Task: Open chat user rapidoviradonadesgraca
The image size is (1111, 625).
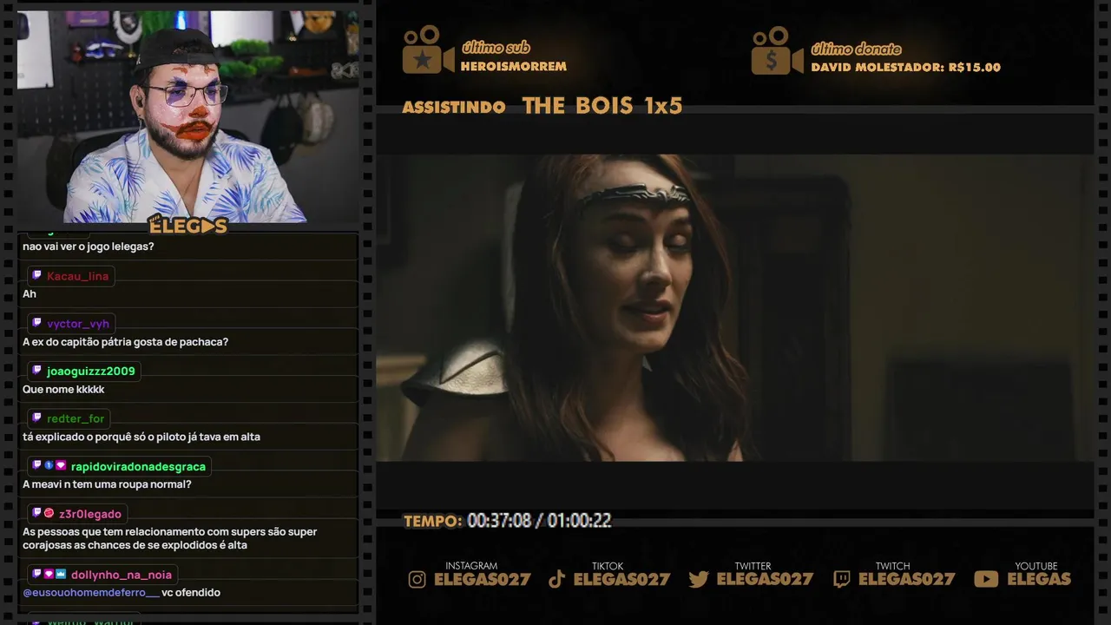Action: point(138,466)
